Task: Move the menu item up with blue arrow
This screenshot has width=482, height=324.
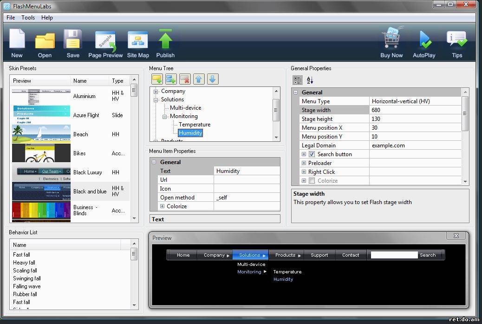Action: point(199,79)
